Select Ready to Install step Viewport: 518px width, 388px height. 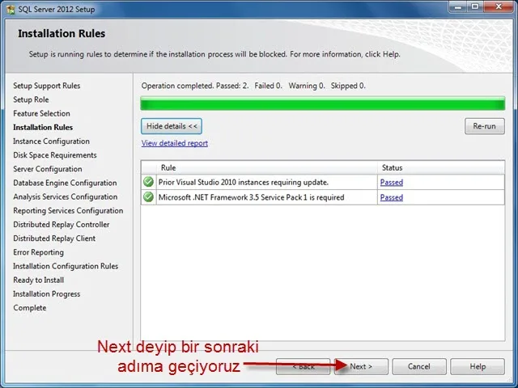[39, 280]
